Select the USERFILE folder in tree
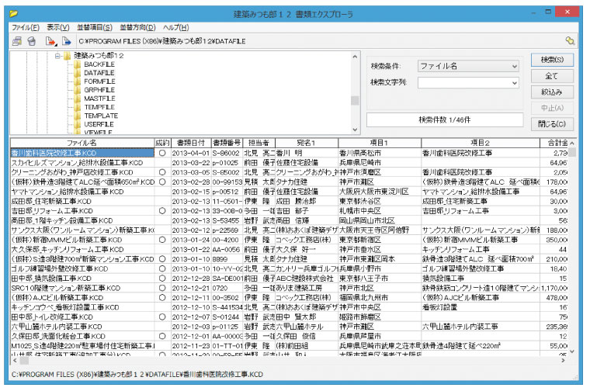The width and height of the screenshot is (590, 391). click(99, 124)
